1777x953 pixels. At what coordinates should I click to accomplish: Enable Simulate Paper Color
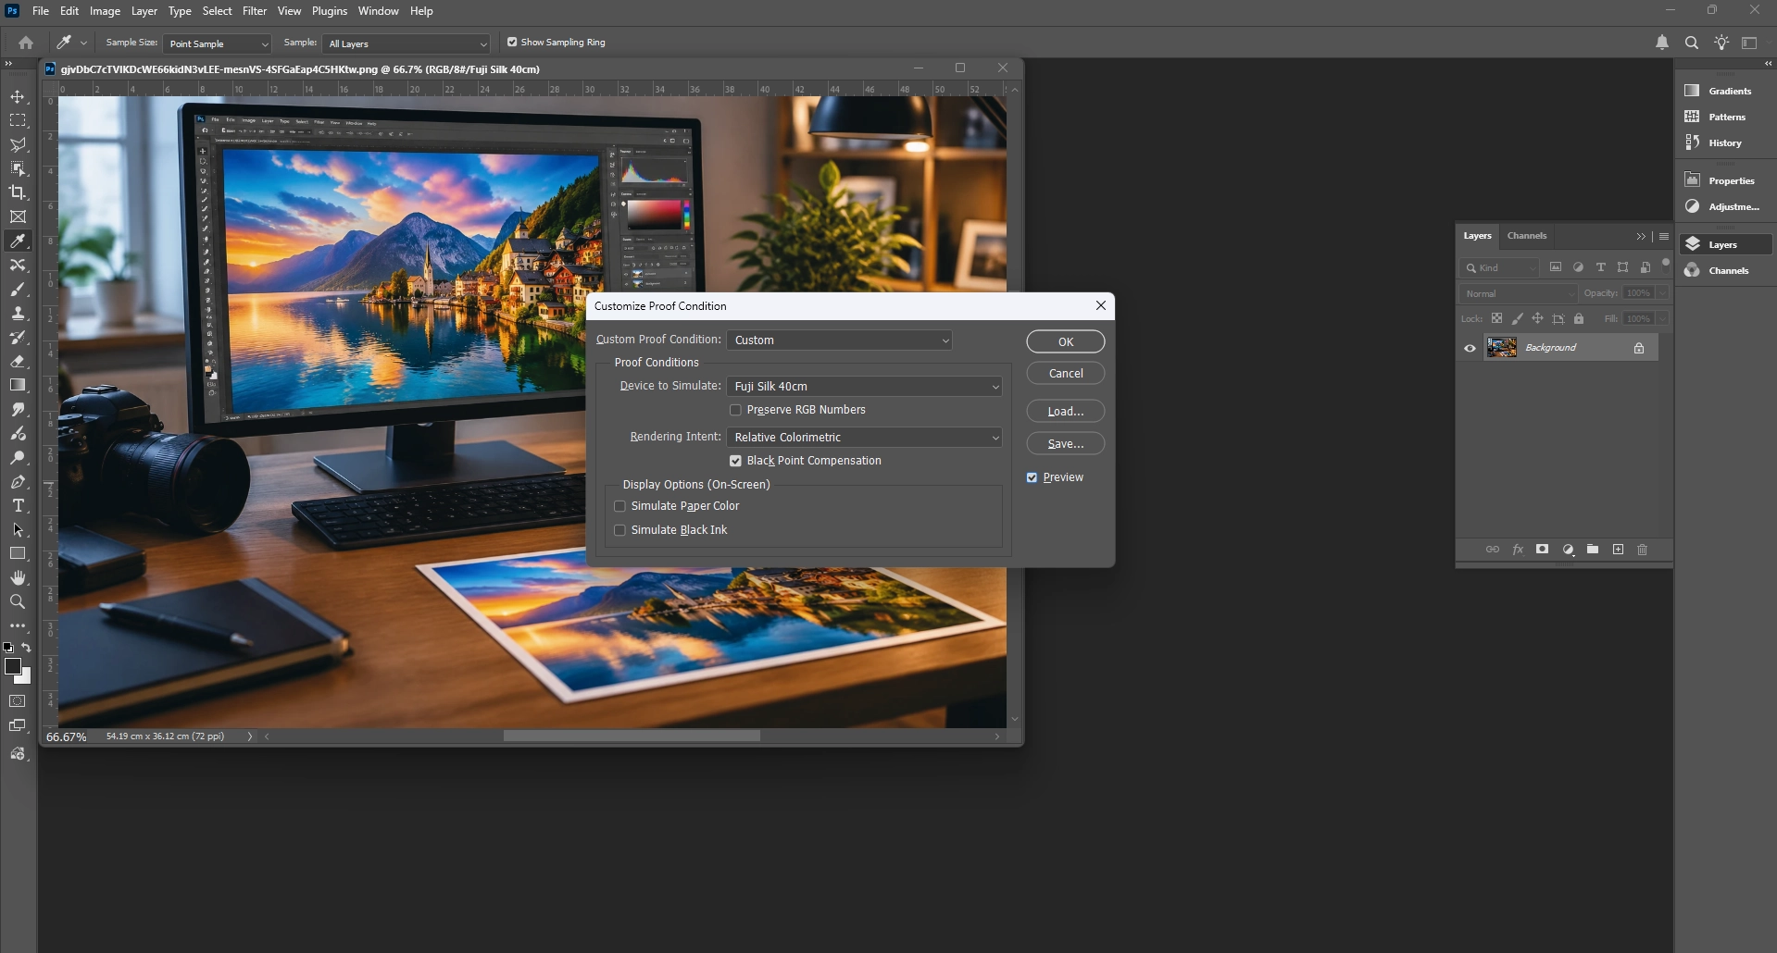620,506
